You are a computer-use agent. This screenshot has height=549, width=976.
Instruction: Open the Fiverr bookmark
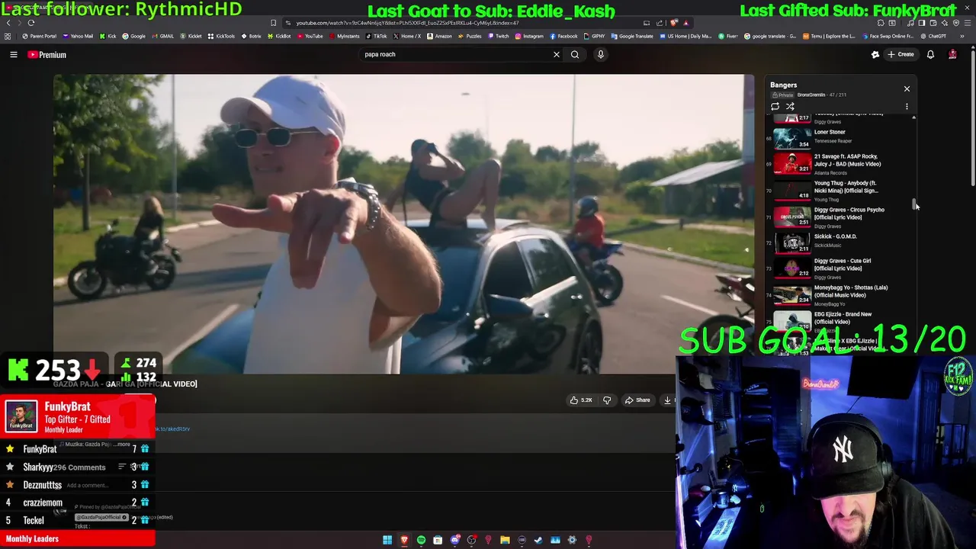click(728, 36)
